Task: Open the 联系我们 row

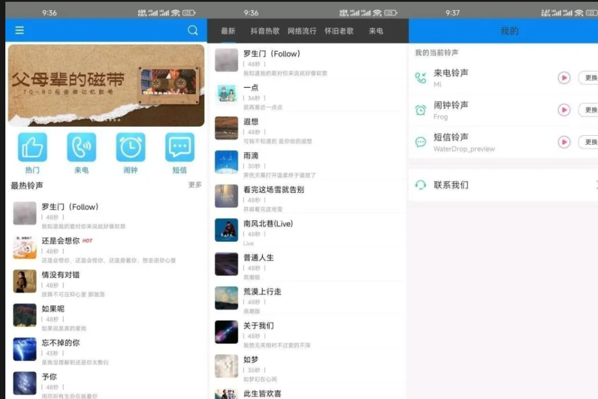Action: (503, 185)
